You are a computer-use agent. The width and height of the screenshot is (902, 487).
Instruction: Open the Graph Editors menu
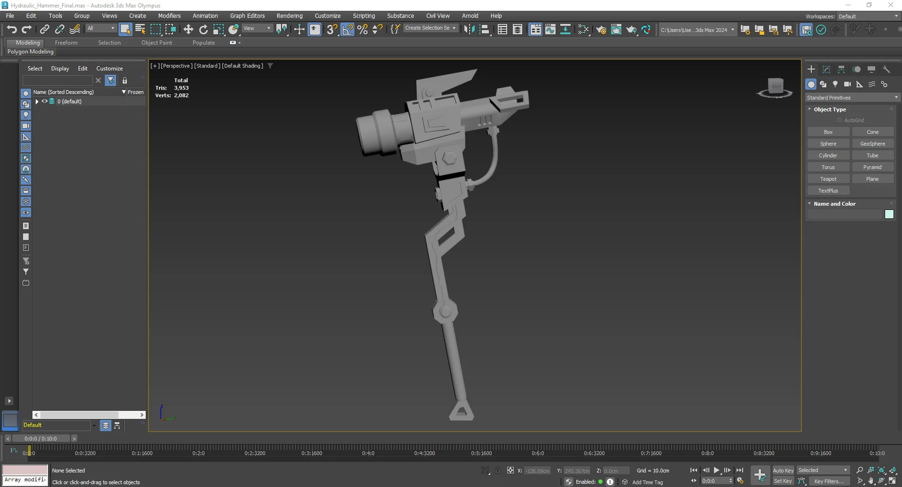click(247, 16)
